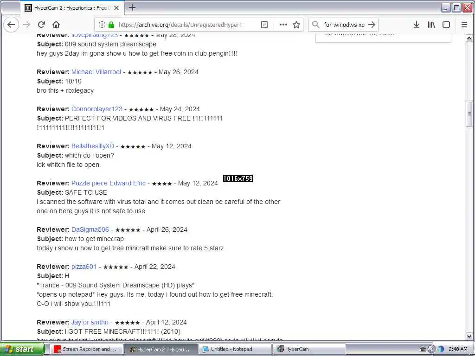The height and width of the screenshot is (356, 475).
Task: Open the Library bookshelf icon
Action: tap(431, 25)
